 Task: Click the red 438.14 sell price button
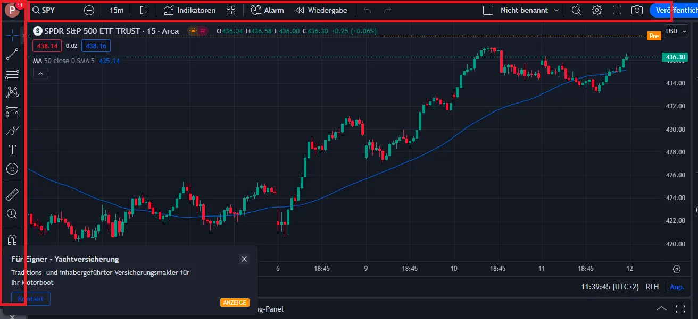pyautogui.click(x=47, y=46)
